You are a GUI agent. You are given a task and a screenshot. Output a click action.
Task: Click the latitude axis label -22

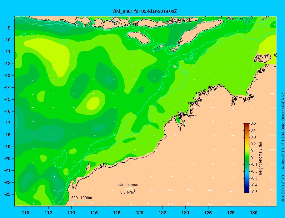click(7, 182)
